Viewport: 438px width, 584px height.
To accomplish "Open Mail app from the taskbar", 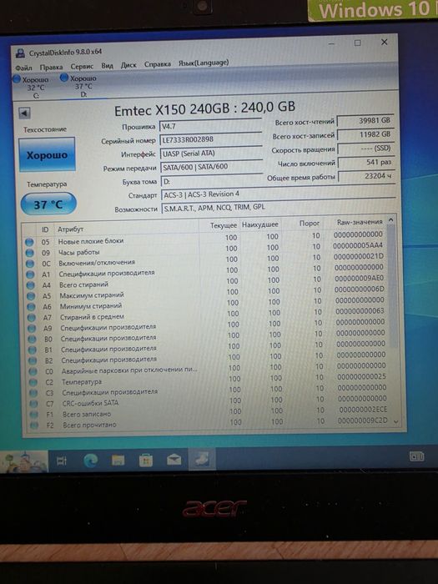I will pos(174,460).
